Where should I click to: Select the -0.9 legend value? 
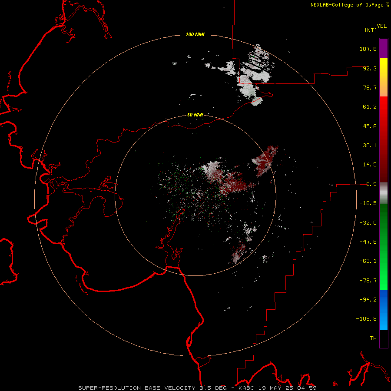370,184
